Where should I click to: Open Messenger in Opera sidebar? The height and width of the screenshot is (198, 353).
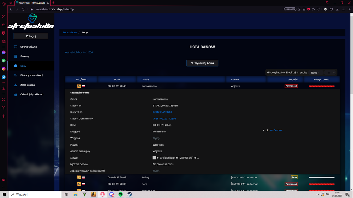pos(4,52)
